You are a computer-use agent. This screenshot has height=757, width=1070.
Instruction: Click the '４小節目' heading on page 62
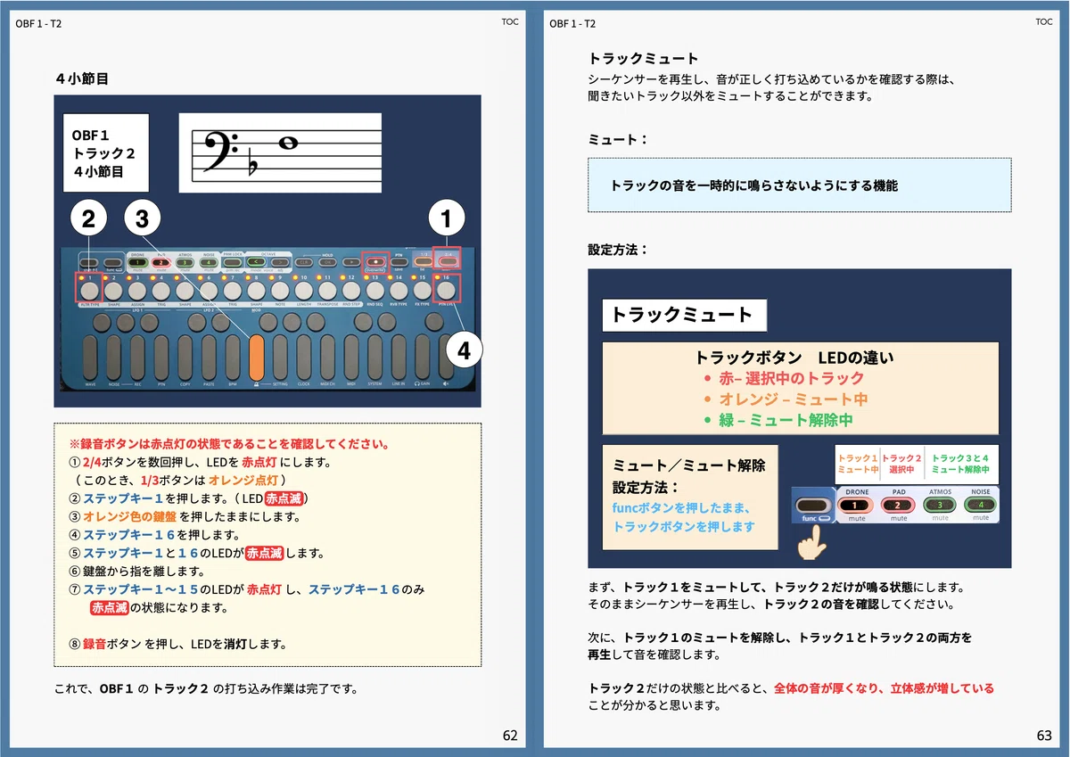point(81,79)
